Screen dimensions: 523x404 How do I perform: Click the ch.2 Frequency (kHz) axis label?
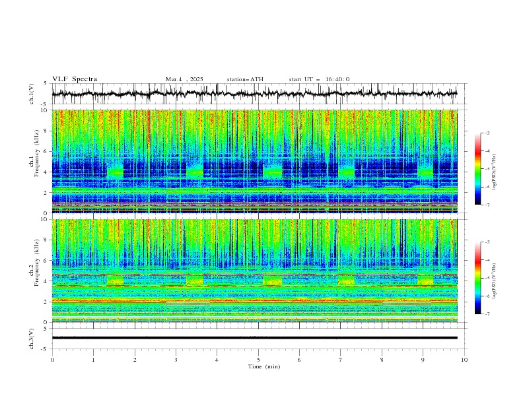point(34,263)
